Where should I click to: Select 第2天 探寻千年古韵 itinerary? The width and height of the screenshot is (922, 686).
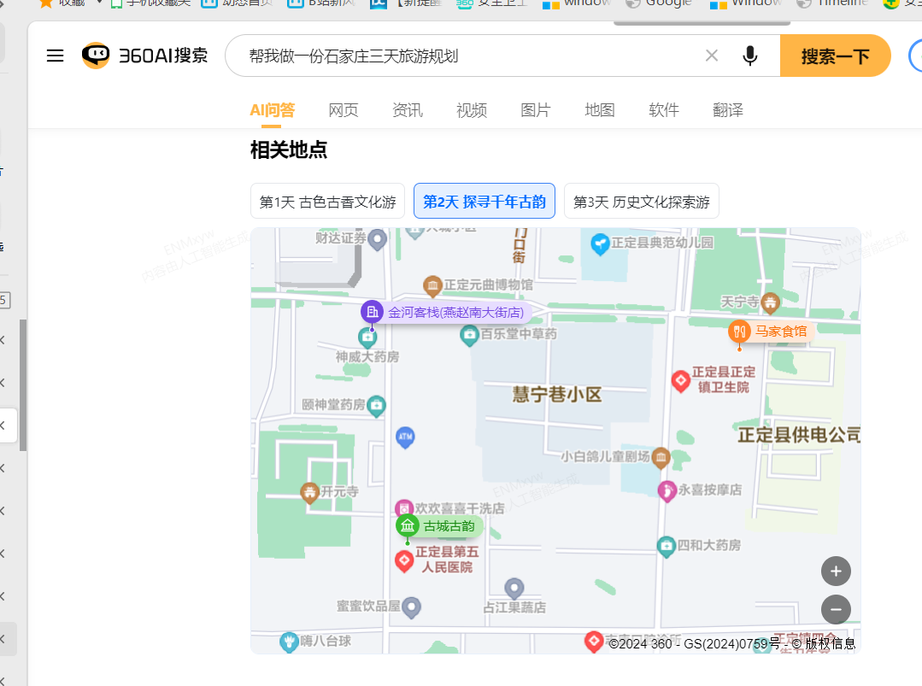click(x=484, y=202)
